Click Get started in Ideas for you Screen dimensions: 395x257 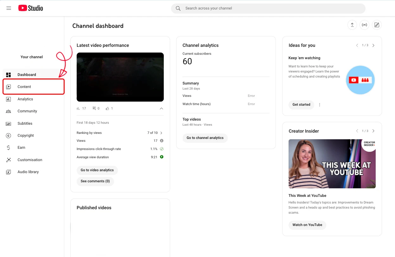click(301, 105)
